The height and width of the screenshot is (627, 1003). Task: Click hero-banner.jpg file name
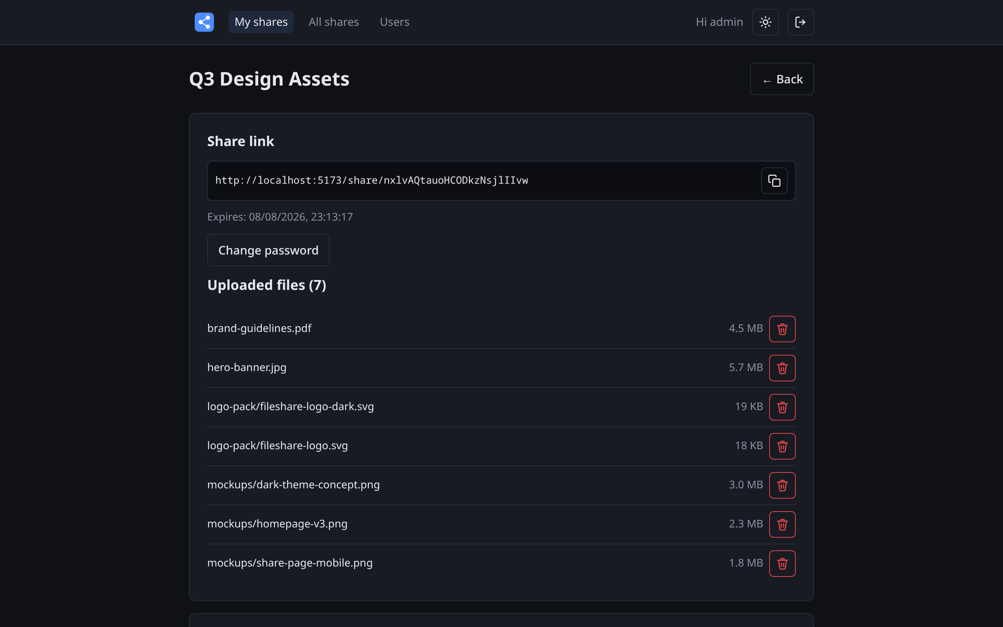pos(247,367)
